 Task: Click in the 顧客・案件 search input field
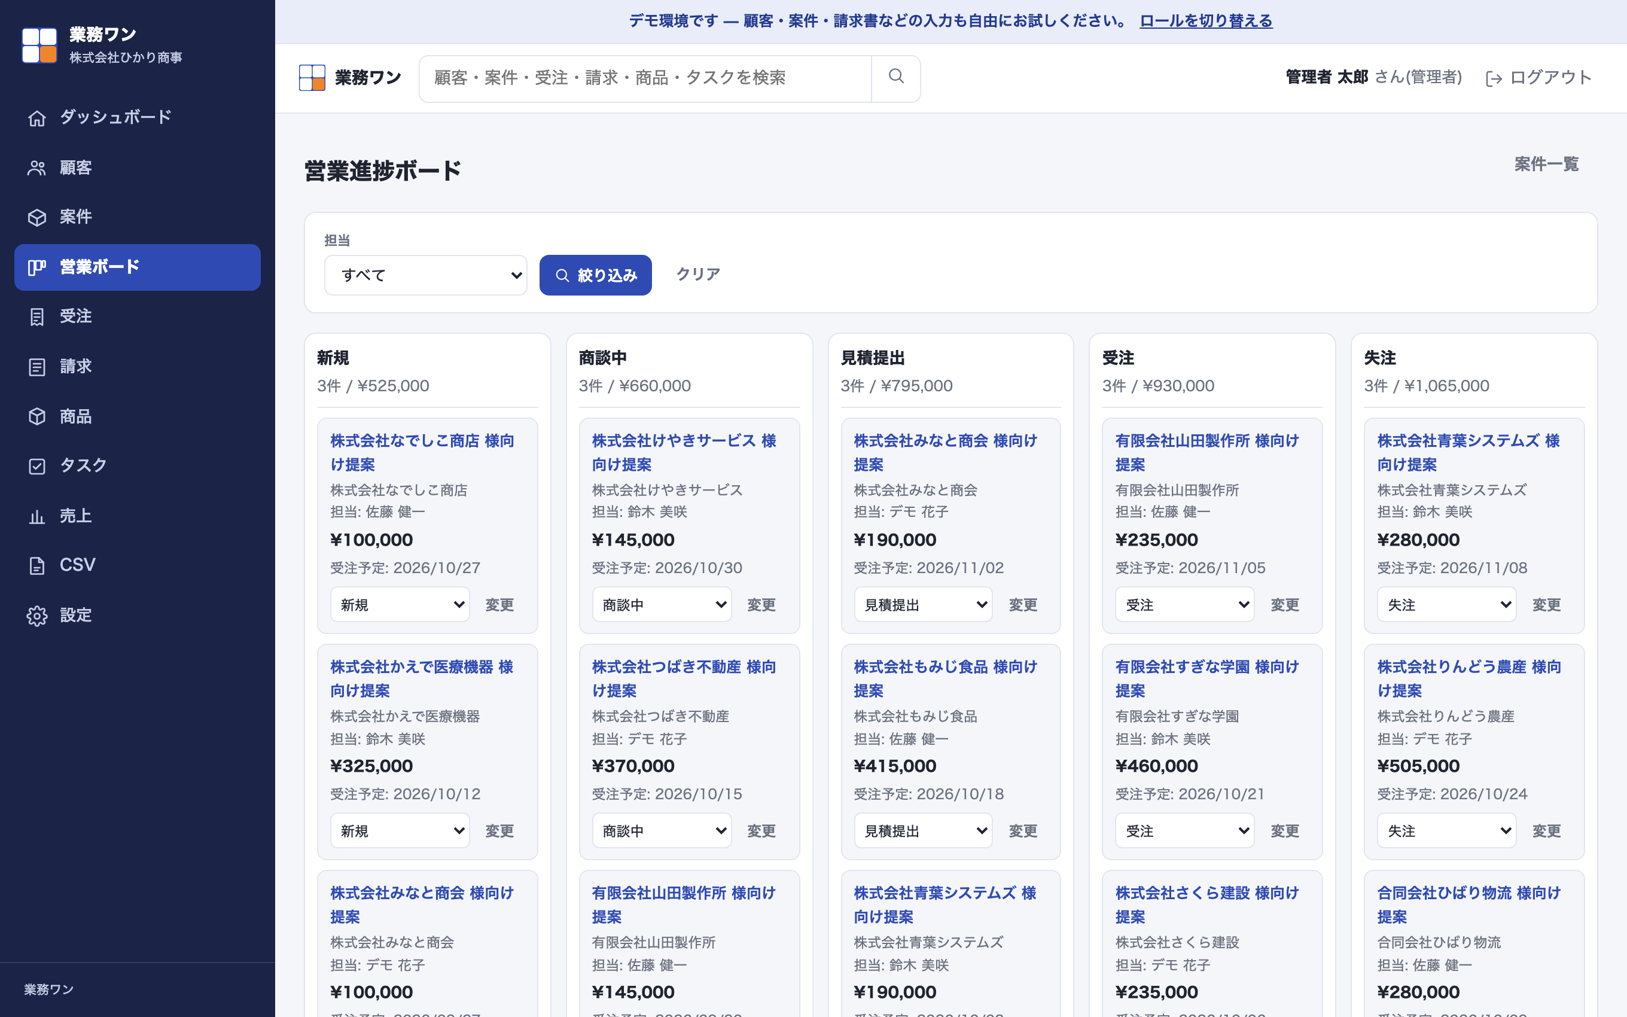tap(645, 78)
